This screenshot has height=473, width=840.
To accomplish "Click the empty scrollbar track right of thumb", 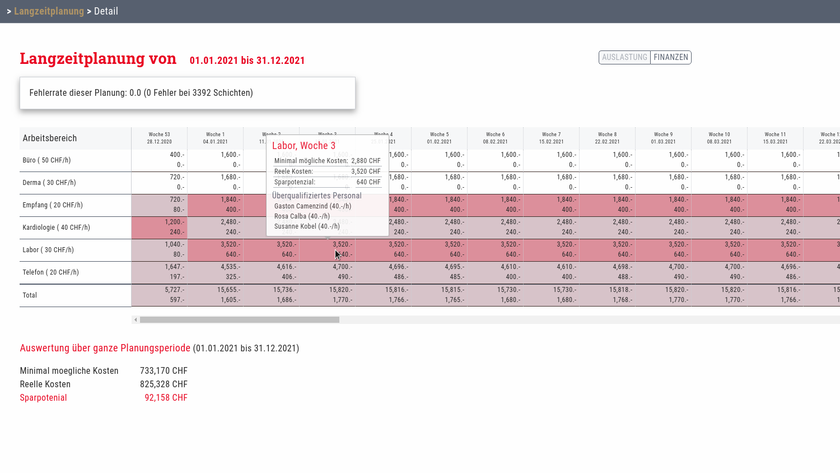I will pyautogui.click(x=560, y=320).
